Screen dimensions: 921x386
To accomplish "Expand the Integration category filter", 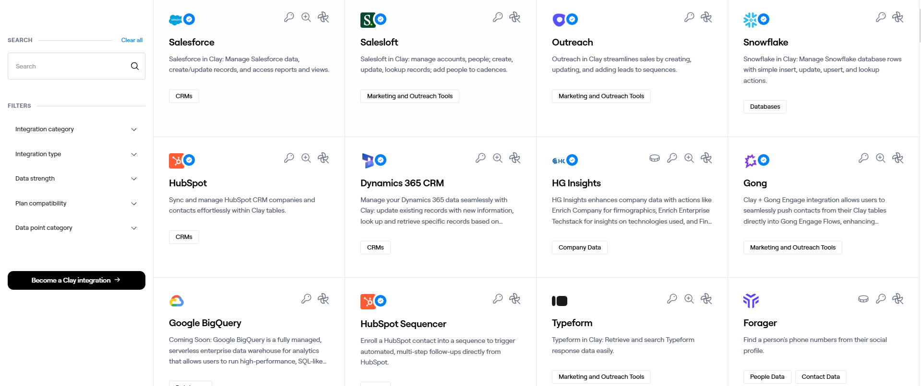I will point(76,129).
